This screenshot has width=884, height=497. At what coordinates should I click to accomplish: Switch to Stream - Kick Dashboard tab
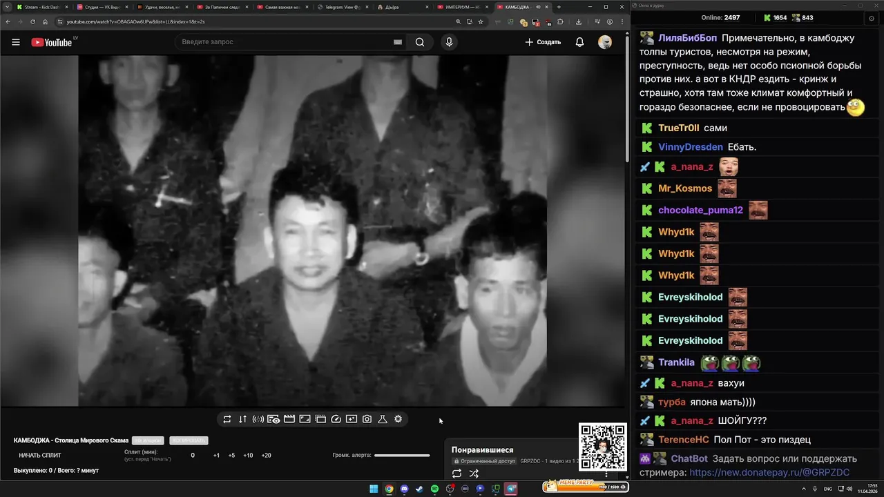point(43,7)
